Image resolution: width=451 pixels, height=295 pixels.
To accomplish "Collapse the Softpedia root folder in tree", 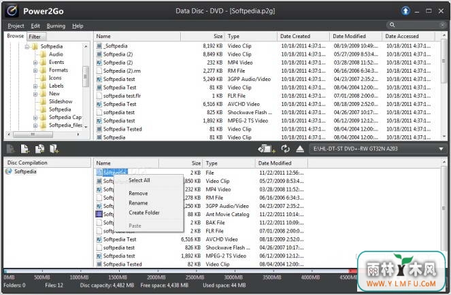I will 27,47.
